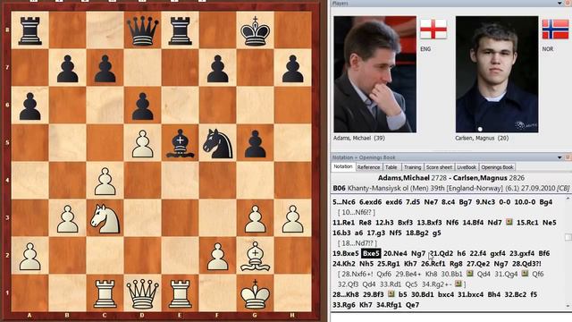Show the Score sheet tab
This screenshot has height=322, width=572.
[x=439, y=167]
